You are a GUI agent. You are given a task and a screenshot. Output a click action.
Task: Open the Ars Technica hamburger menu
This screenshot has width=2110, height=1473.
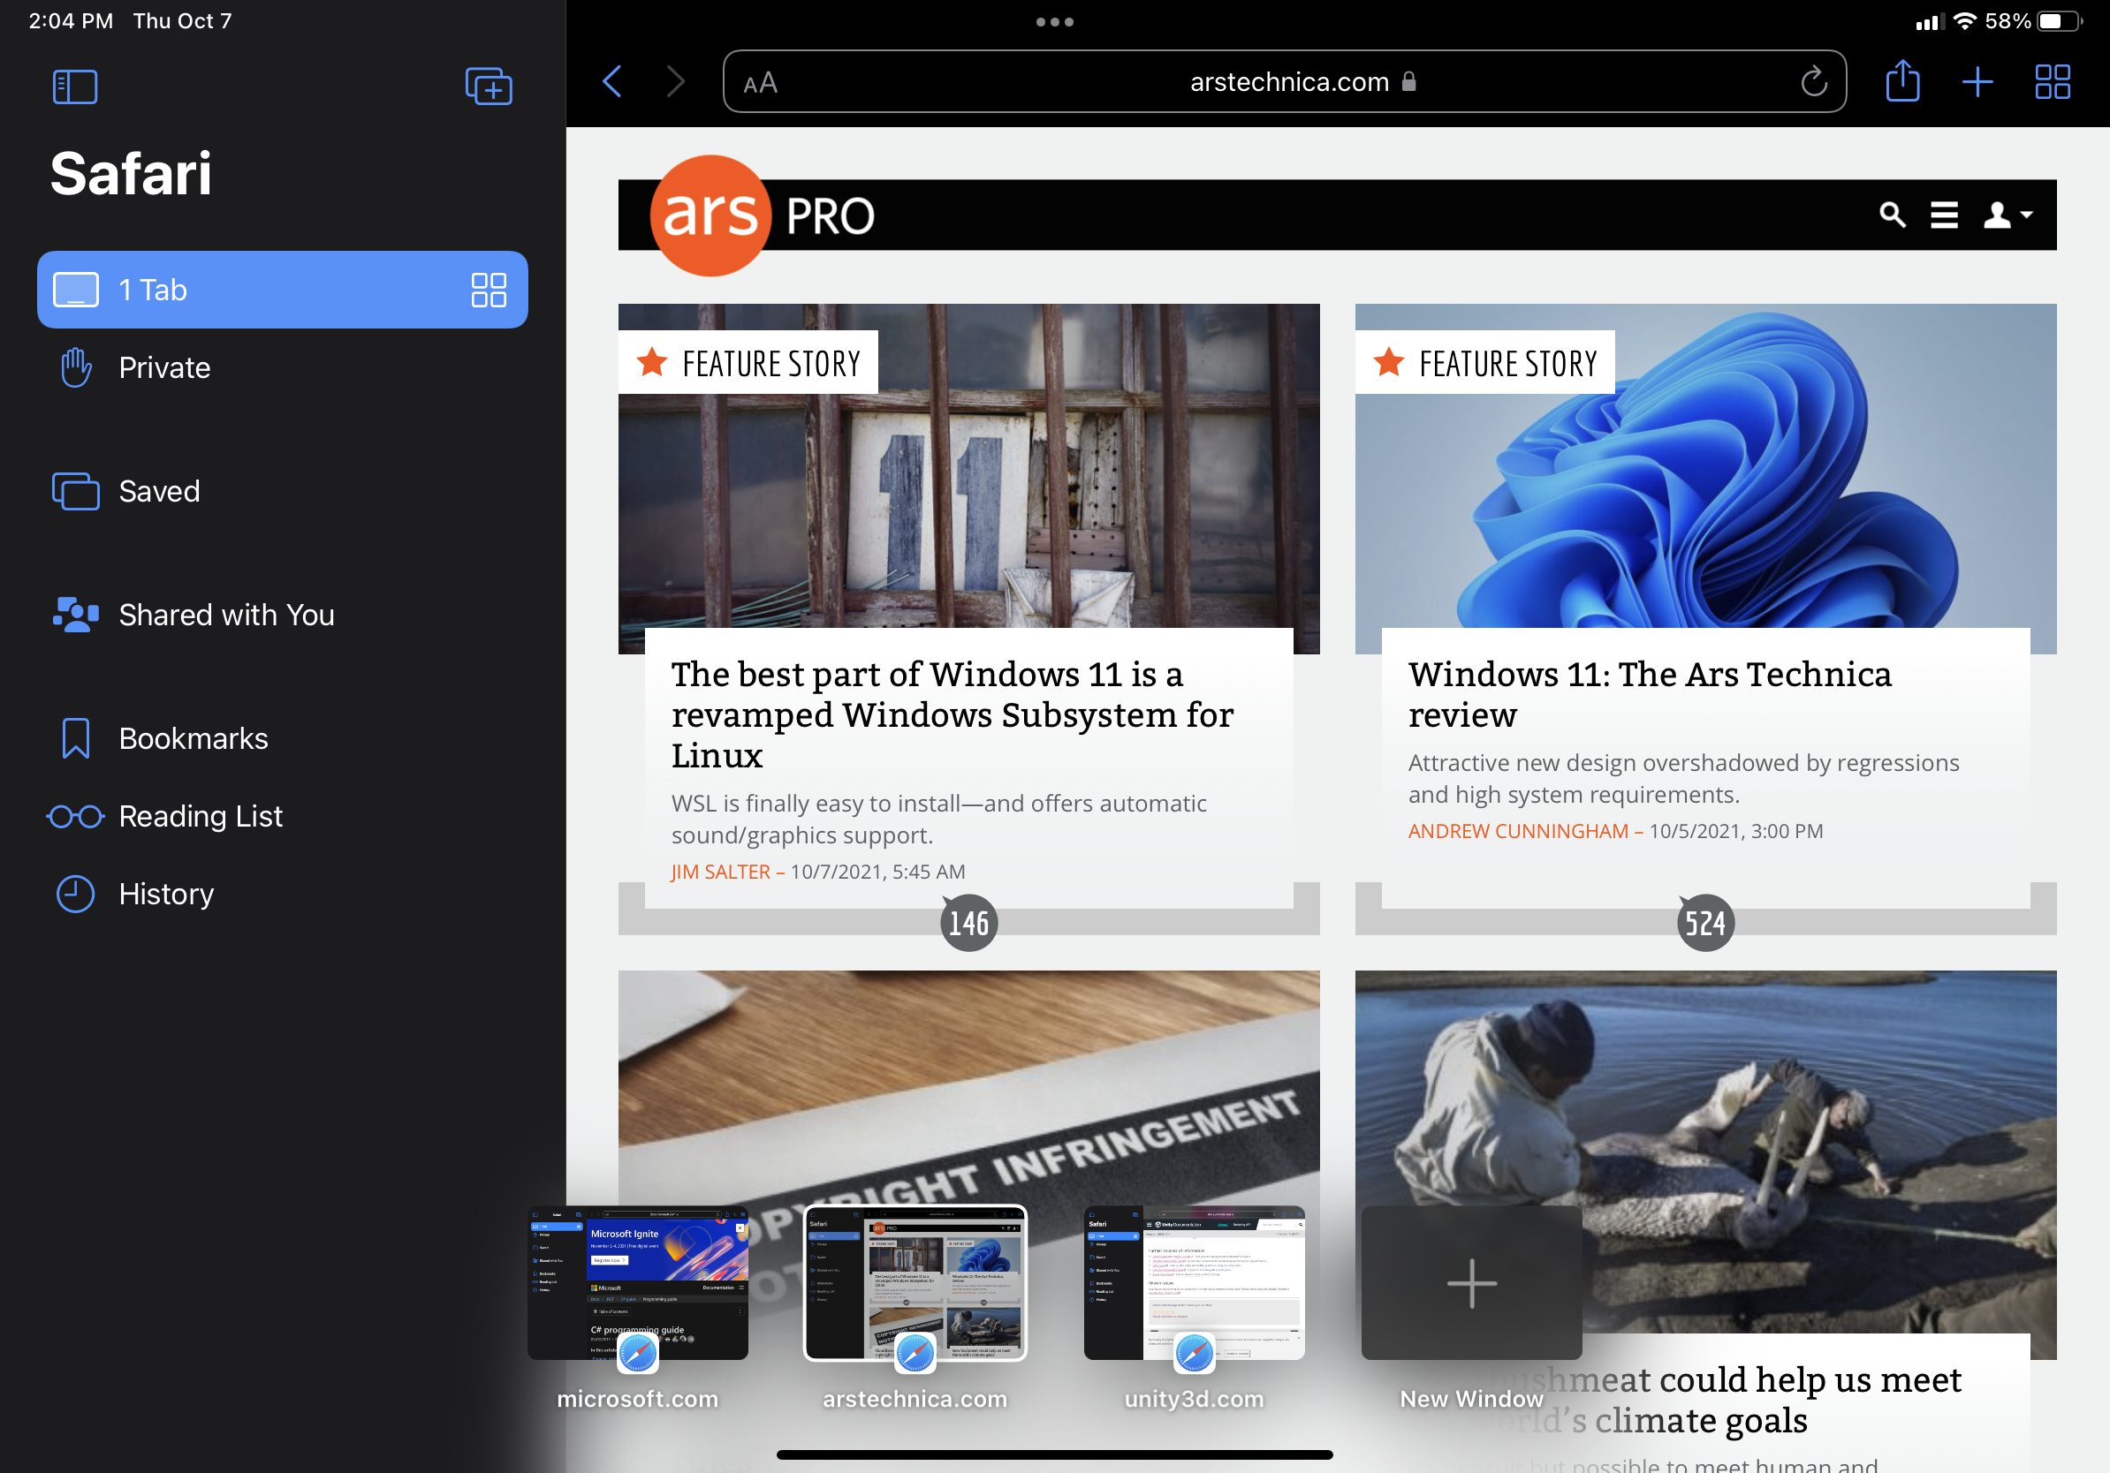1944,215
